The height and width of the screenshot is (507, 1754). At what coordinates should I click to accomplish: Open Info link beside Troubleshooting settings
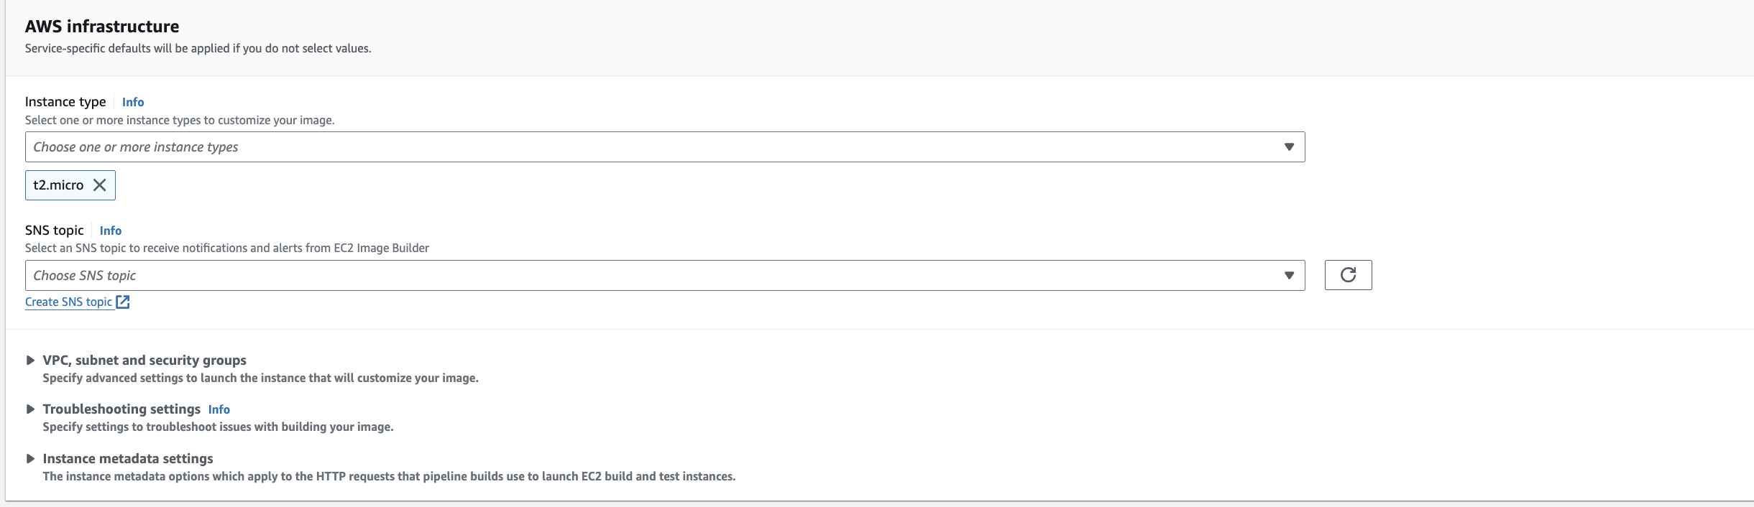click(219, 409)
